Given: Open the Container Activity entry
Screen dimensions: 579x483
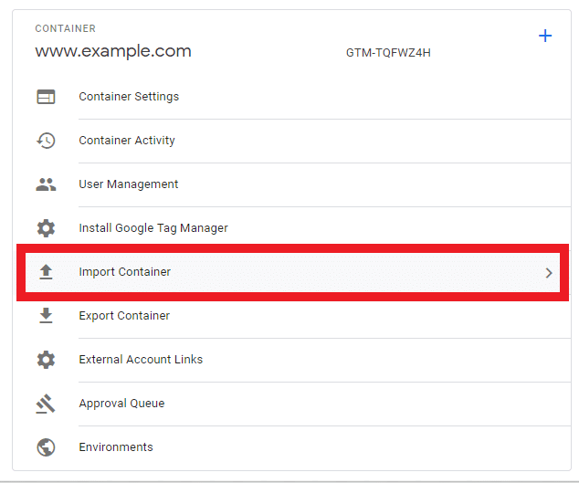Looking at the screenshot, I should point(127,141).
